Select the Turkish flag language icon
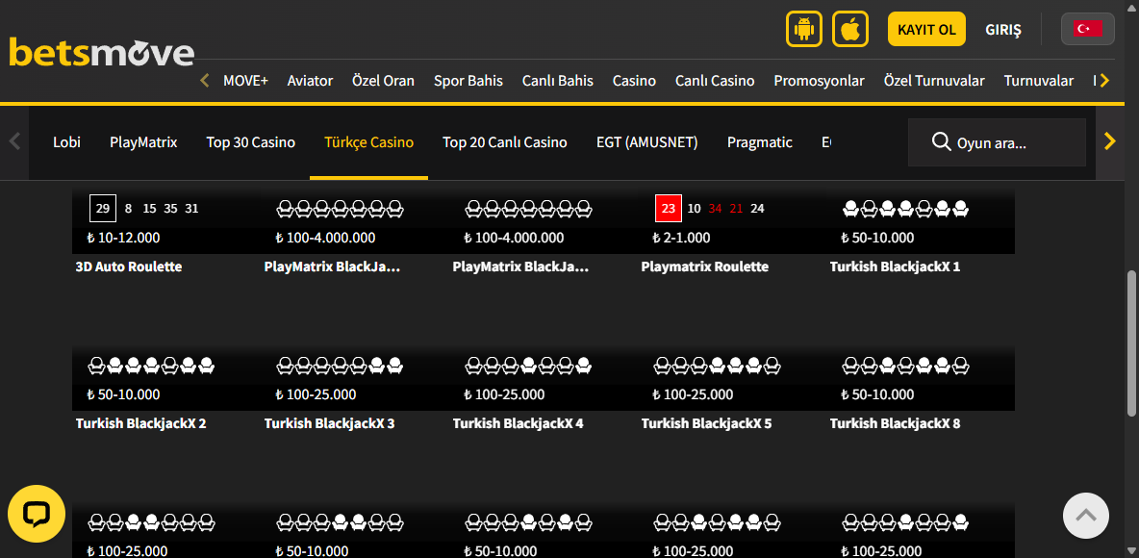Viewport: 1139px width, 558px height. [x=1087, y=28]
